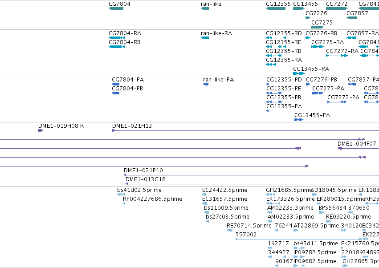Click the IP09782.5prime EST

tap(299, 257)
